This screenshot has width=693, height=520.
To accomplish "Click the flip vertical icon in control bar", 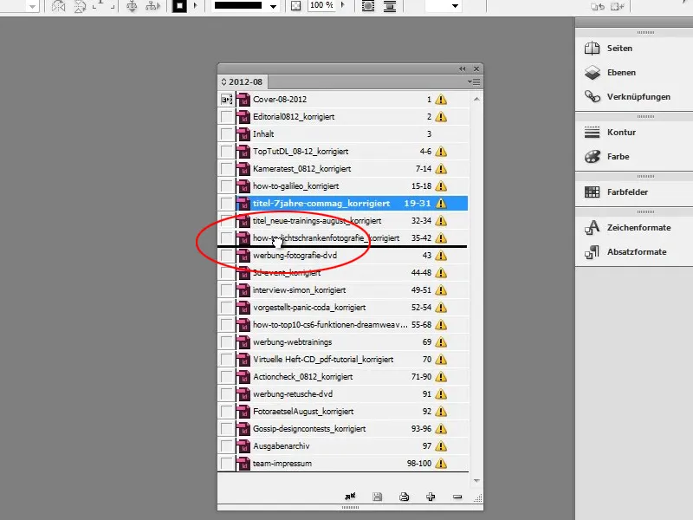I will (x=80, y=6).
